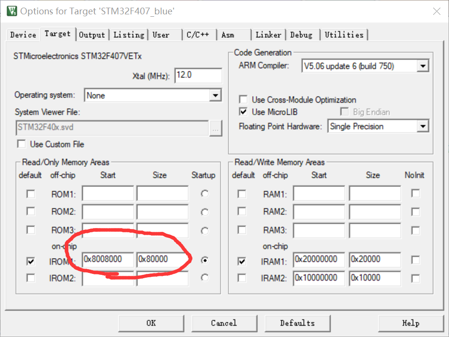Check the RAM3 default checkbox

click(242, 230)
